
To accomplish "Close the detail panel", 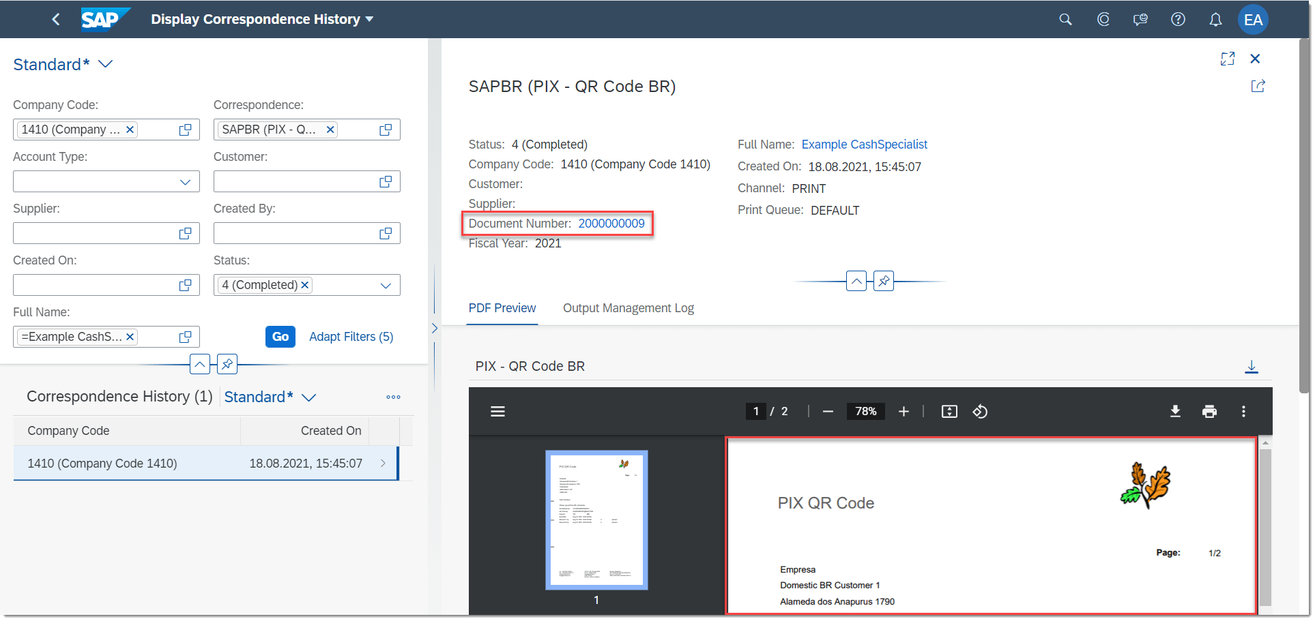I will (1255, 59).
